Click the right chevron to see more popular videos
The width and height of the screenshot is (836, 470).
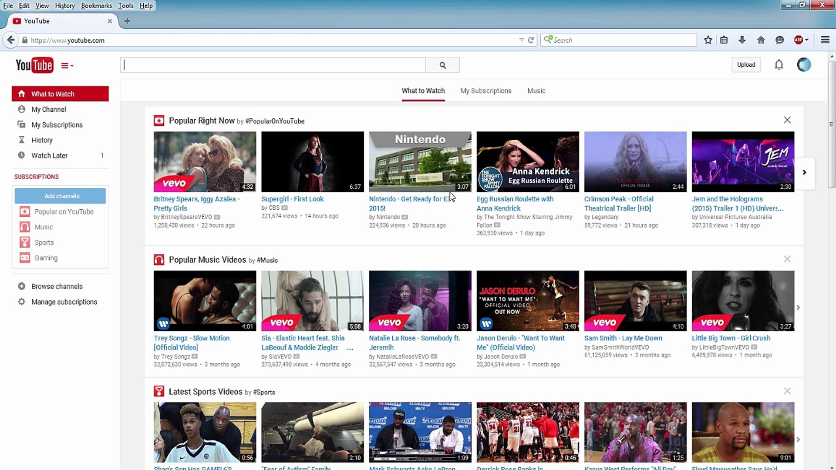point(804,172)
